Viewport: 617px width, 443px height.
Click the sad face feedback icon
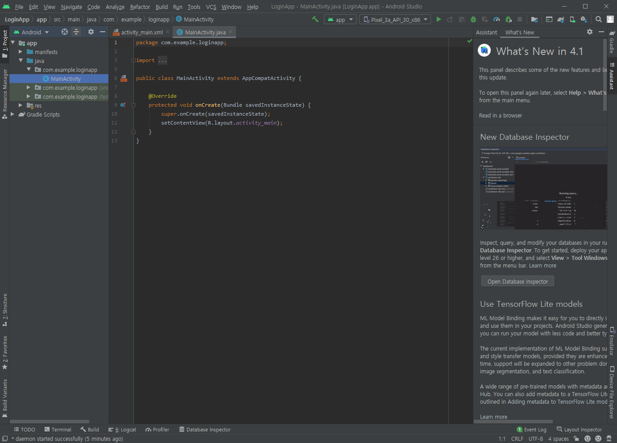[x=598, y=439]
